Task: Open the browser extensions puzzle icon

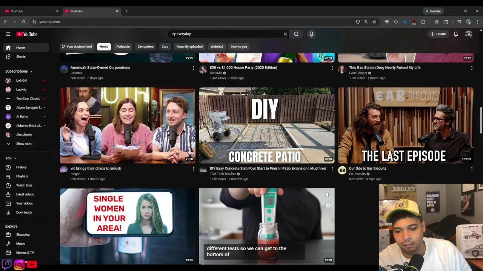Action: click(x=423, y=22)
